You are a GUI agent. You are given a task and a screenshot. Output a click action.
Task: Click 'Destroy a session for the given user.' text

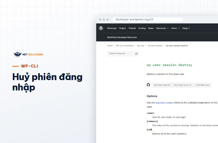[x=166, y=74]
